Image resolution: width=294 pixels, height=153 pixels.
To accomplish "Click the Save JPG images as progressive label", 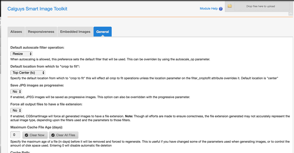I will point(37,85).
